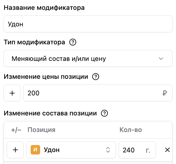Click the price field containing 200

pos(98,93)
